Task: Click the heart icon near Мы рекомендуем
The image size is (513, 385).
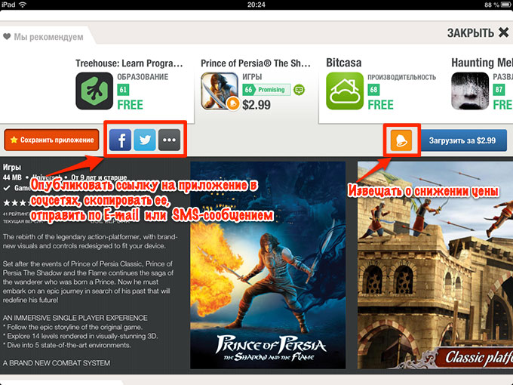Action: (7, 36)
